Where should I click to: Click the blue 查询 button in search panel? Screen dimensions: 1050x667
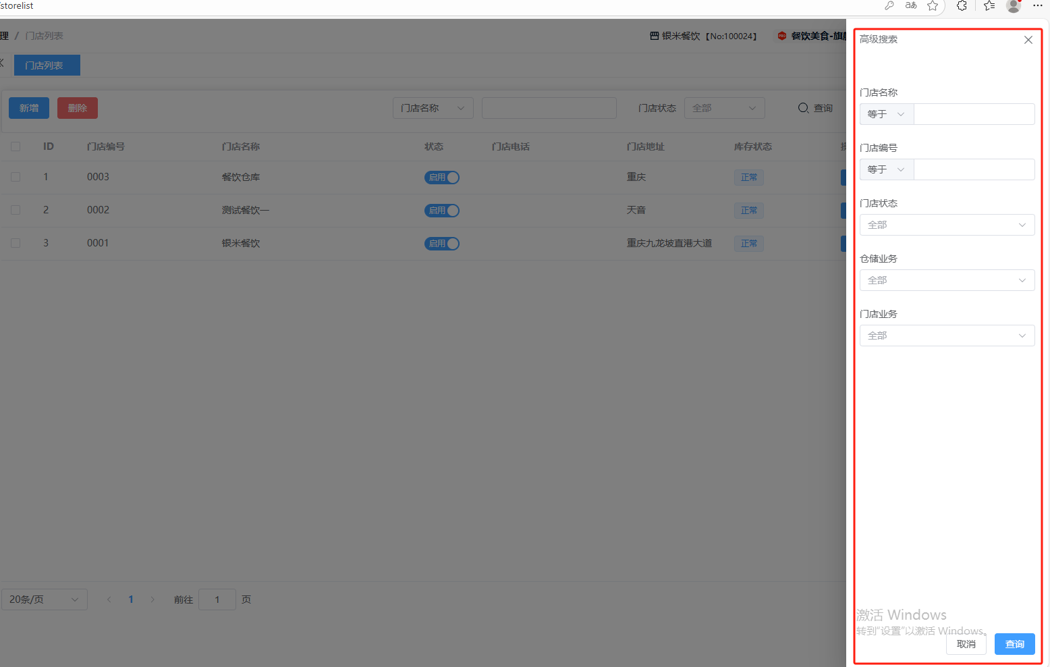pyautogui.click(x=1014, y=644)
